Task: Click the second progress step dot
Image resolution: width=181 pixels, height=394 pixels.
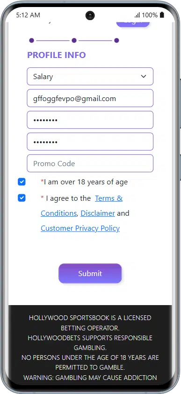Action: coord(74,40)
